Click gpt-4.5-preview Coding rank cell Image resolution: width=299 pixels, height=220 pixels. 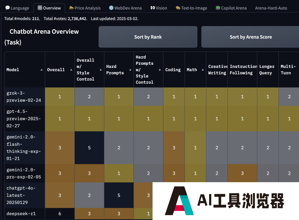174,118
